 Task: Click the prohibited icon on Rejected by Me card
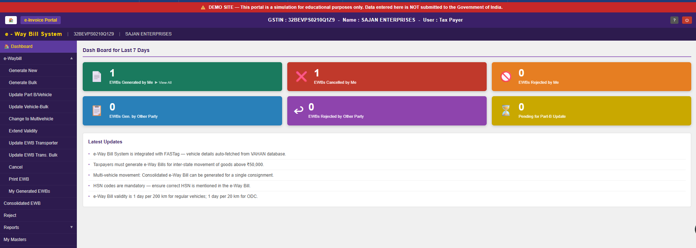click(506, 76)
